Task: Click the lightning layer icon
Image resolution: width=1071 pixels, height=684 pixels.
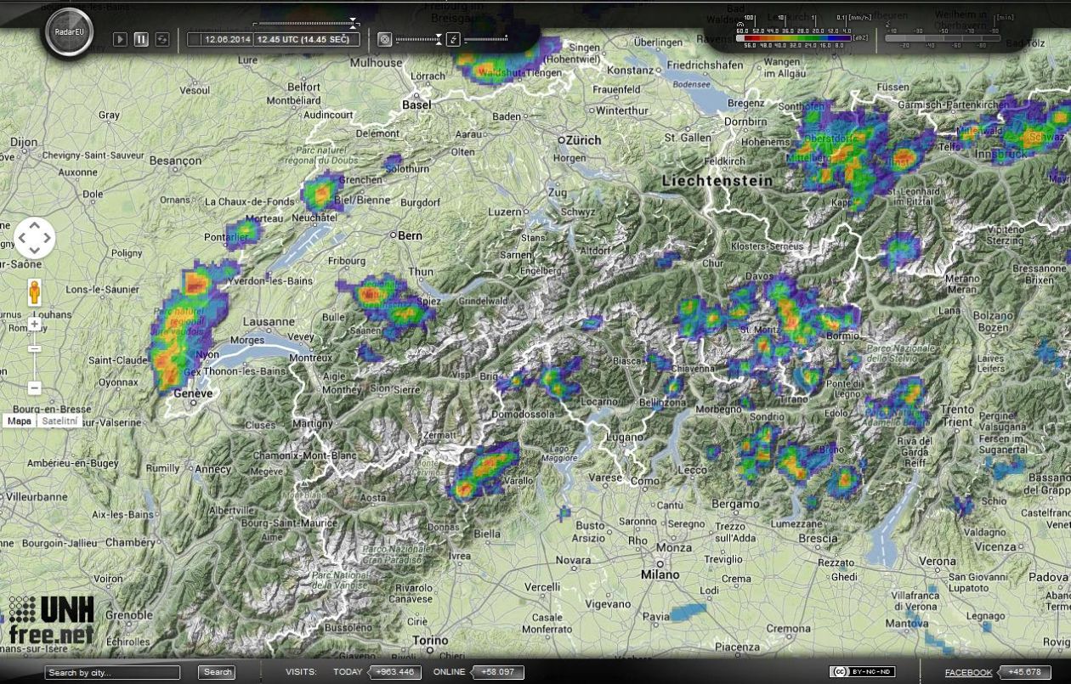Action: tap(453, 39)
